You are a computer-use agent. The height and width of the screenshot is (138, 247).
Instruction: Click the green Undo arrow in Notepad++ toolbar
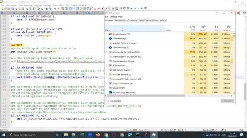tap(39, 8)
